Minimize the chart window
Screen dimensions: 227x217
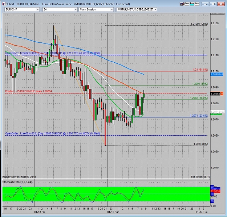pos(205,4)
